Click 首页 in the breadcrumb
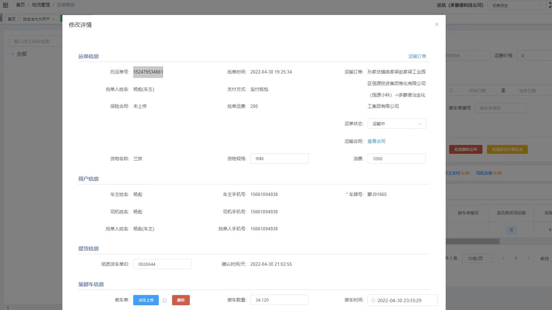 [x=20, y=5]
